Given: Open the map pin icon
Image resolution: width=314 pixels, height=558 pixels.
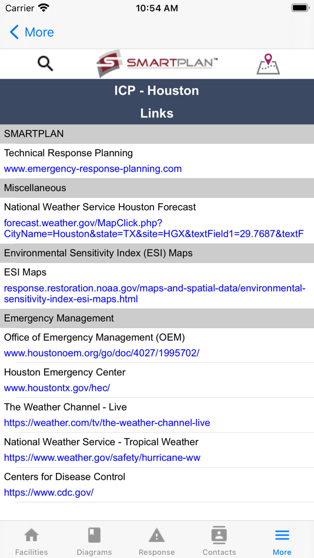Looking at the screenshot, I should point(268,64).
